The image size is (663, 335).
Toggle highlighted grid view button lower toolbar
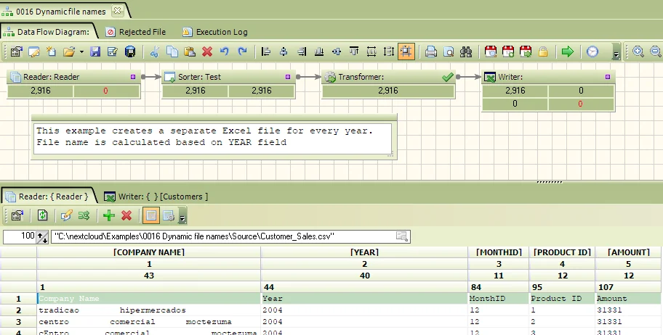(151, 215)
